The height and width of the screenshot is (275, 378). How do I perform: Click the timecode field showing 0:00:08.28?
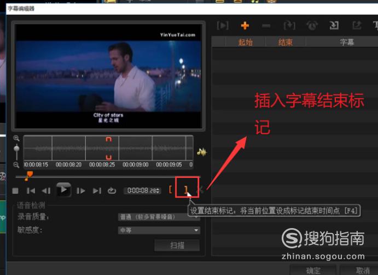[x=142, y=191]
